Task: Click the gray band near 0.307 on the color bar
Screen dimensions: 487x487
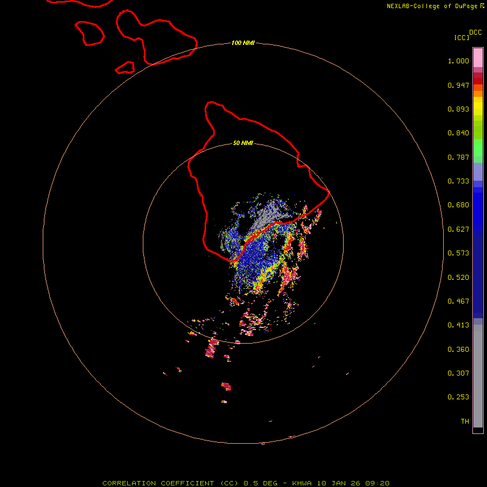Action: click(478, 376)
